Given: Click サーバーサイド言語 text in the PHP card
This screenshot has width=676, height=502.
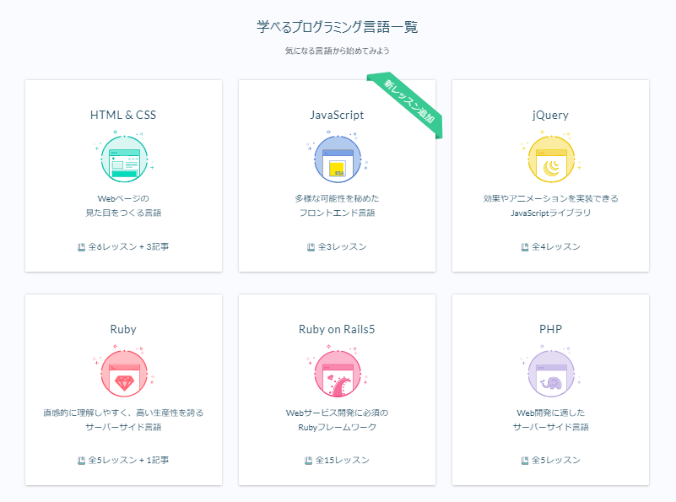Looking at the screenshot, I should 550,427.
